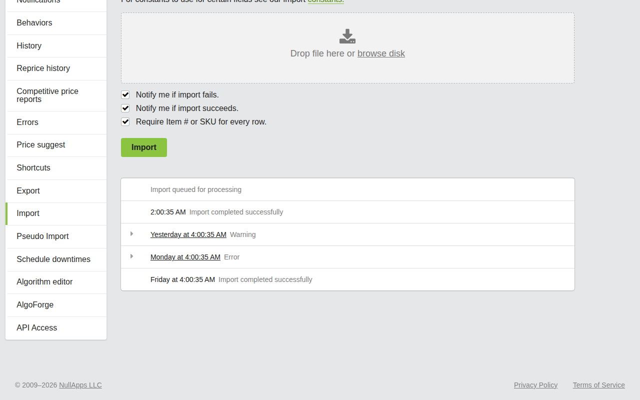View the Terms of Service
640x400 pixels.
[x=598, y=385]
